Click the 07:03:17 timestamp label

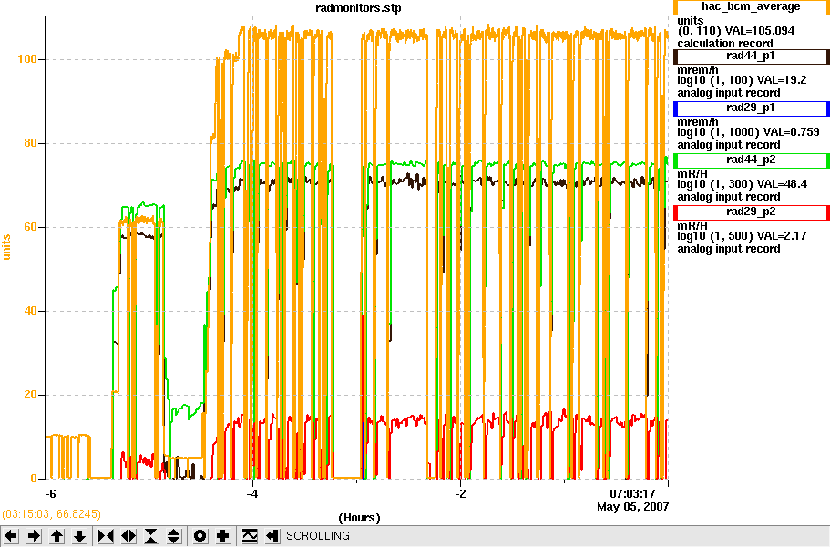632,494
